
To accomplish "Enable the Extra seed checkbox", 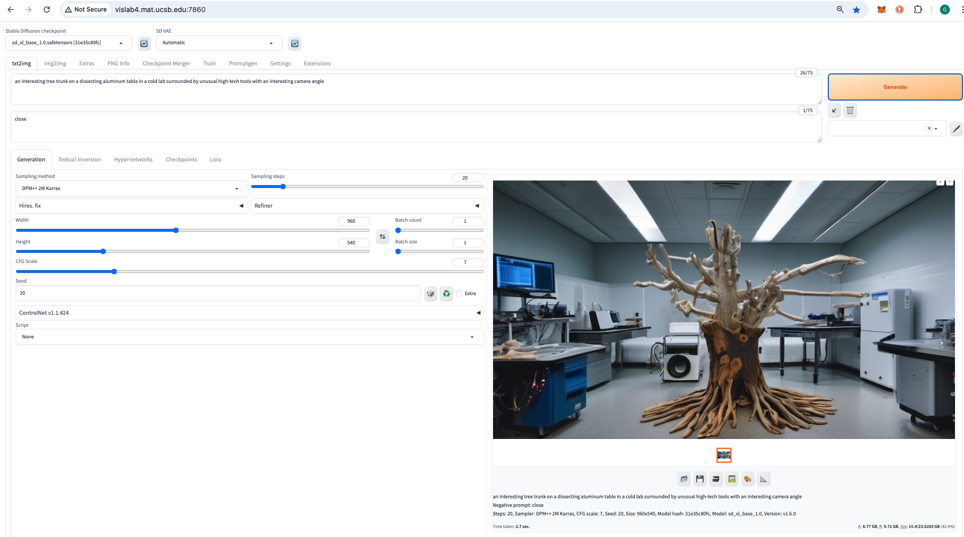I will click(x=459, y=294).
